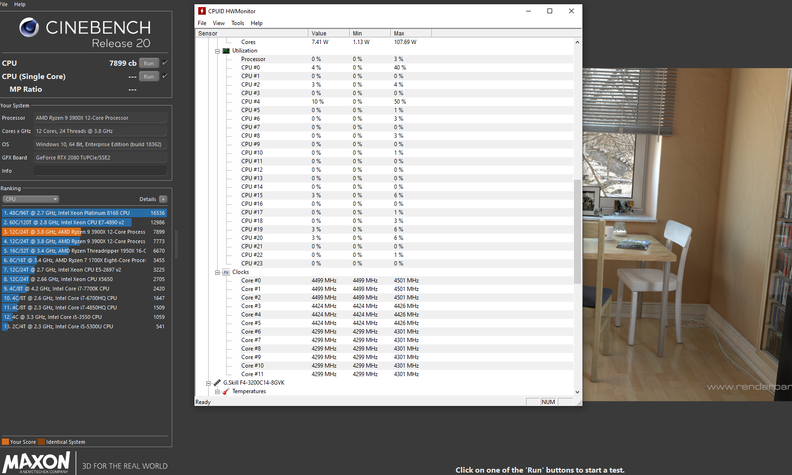
Task: Click the Your Score orange legend swatch
Action: point(6,442)
